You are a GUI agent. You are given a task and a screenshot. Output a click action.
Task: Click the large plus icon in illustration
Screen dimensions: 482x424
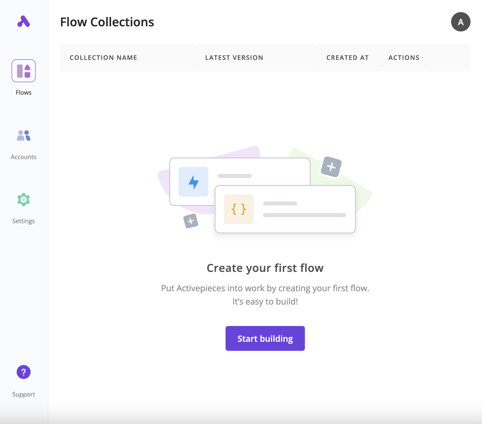(x=331, y=167)
